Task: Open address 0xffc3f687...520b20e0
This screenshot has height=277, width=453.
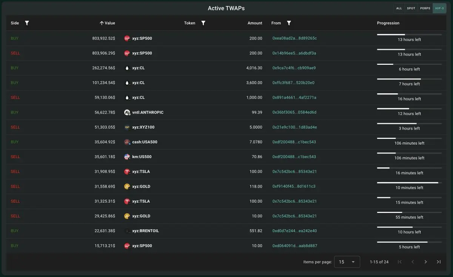Action: 293,83
